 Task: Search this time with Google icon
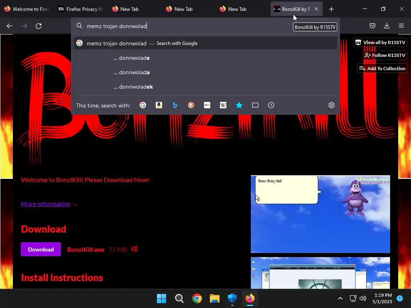[143, 105]
